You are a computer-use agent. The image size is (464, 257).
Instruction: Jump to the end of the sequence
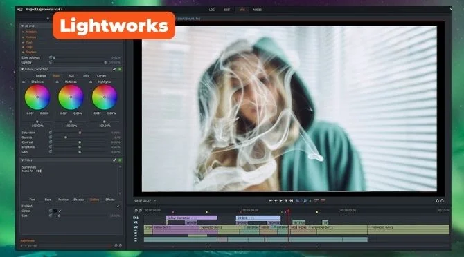coord(291,200)
